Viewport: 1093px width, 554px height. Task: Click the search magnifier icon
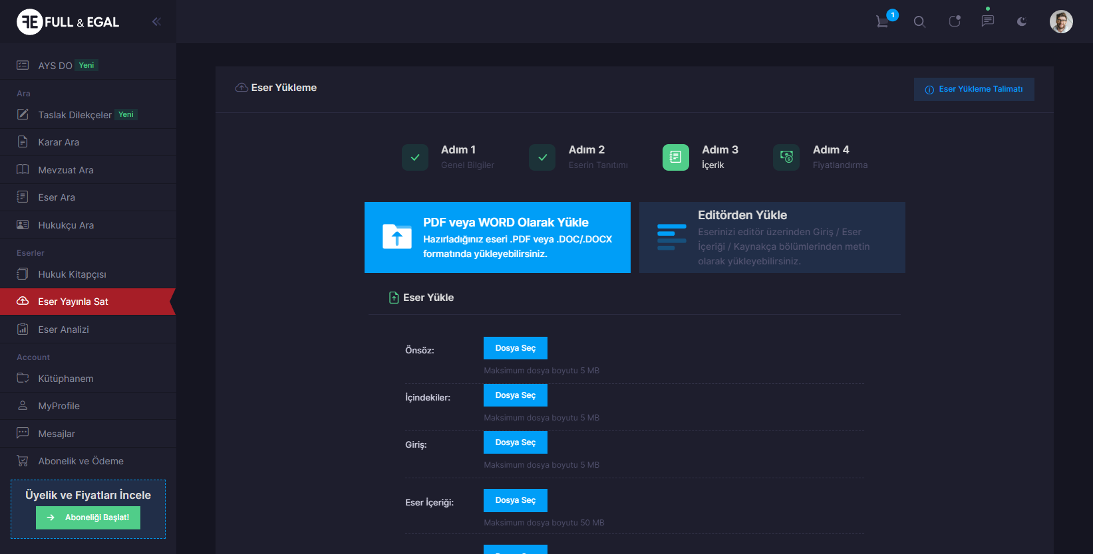click(x=919, y=22)
